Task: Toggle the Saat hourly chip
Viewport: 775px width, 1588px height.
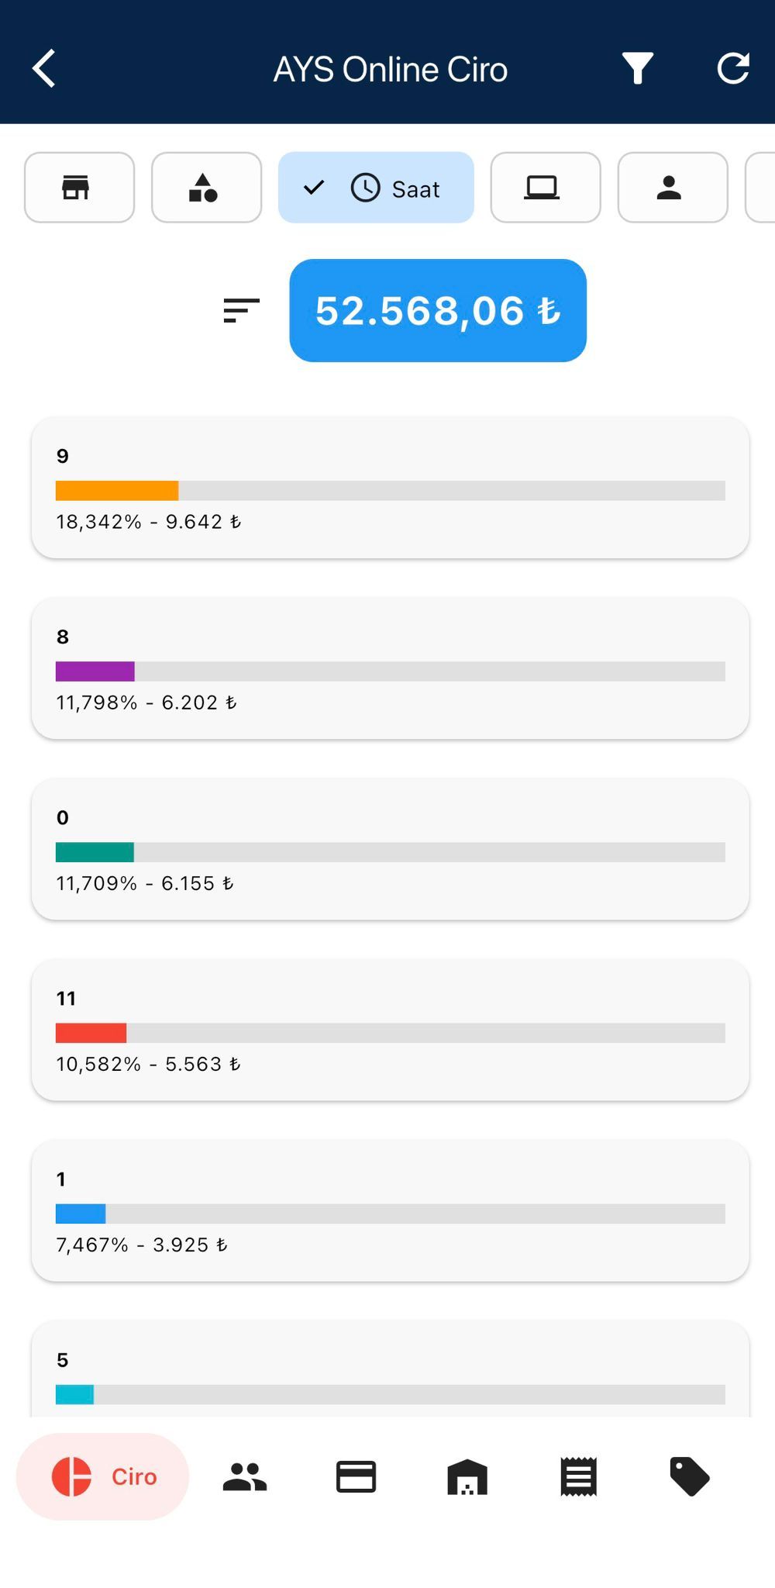Action: point(376,188)
